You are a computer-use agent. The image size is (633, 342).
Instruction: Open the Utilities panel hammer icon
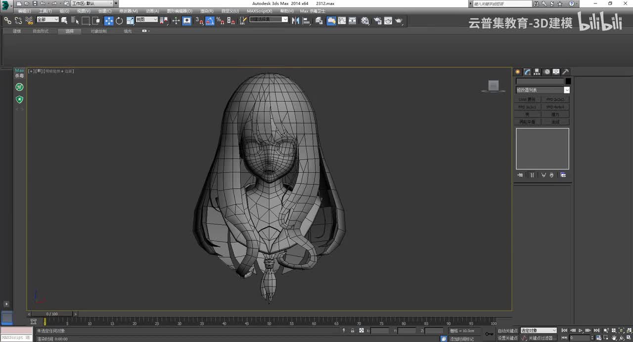[566, 72]
